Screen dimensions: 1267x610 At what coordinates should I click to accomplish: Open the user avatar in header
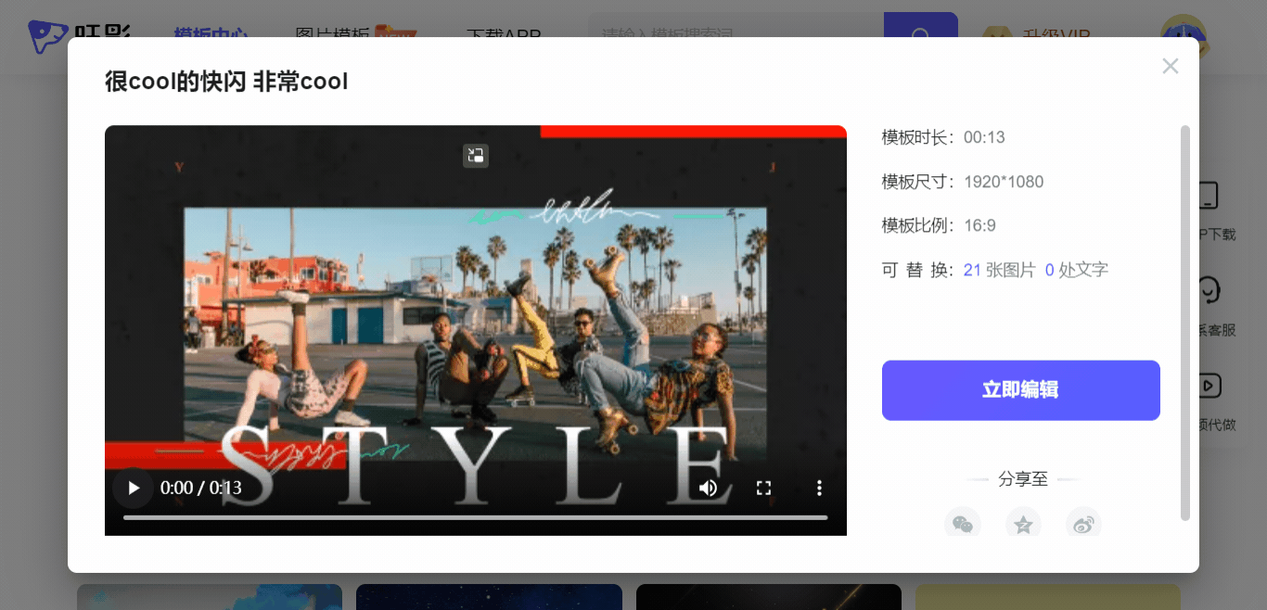click(1183, 38)
